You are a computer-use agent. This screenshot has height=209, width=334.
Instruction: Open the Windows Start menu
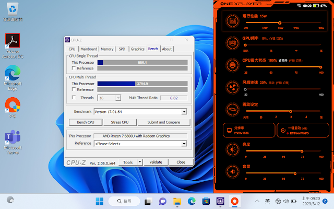100,201
